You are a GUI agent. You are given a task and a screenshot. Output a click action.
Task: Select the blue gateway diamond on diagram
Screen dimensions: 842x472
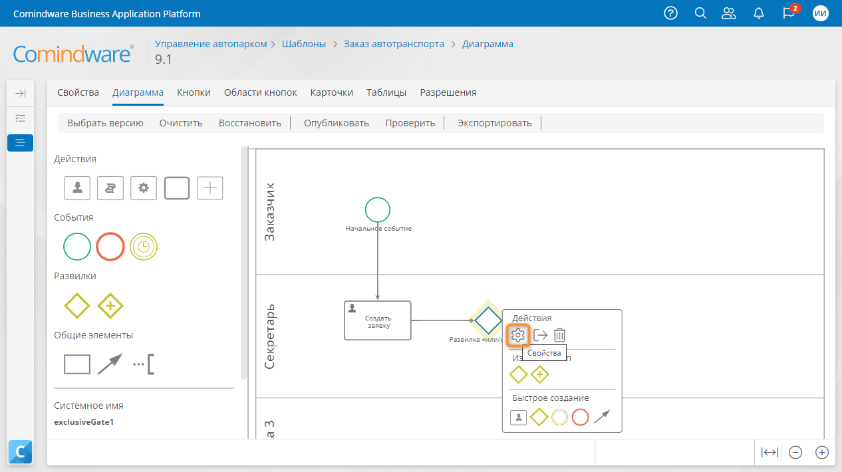coord(489,320)
